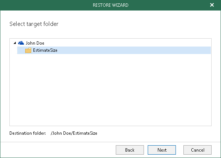Click the RESTORE WIZARD title text
The height and width of the screenshot is (158, 221).
tap(110, 5)
